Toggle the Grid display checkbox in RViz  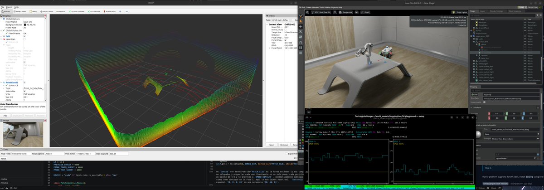(x=24, y=36)
